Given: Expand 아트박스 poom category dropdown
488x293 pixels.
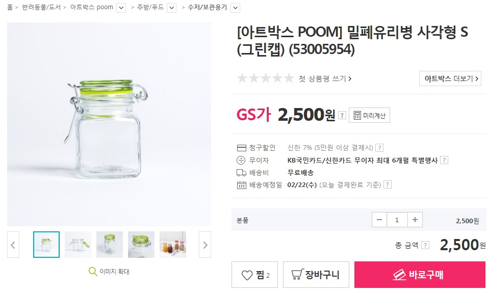Looking at the screenshot, I should [121, 8].
